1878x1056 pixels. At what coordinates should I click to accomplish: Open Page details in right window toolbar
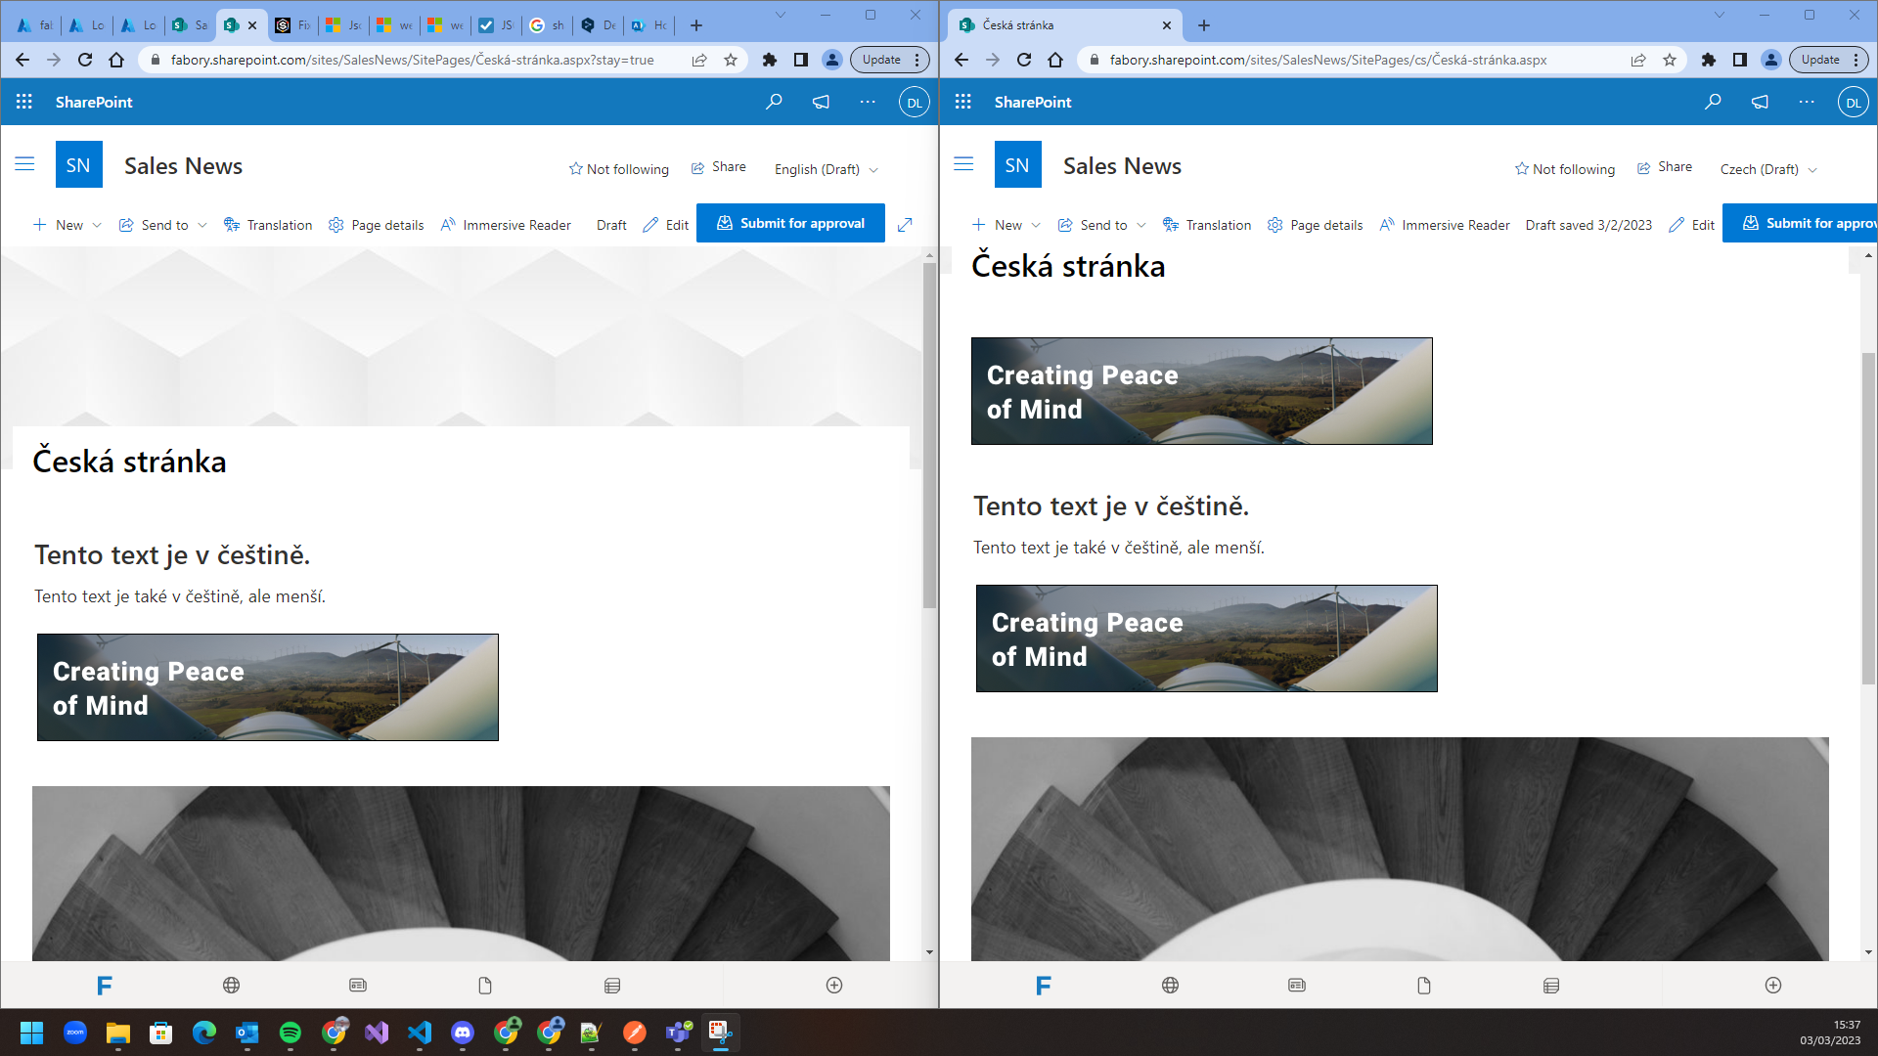pyautogui.click(x=1315, y=225)
